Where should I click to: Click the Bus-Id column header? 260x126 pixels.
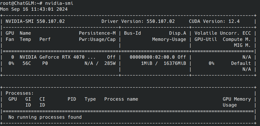point(133,33)
